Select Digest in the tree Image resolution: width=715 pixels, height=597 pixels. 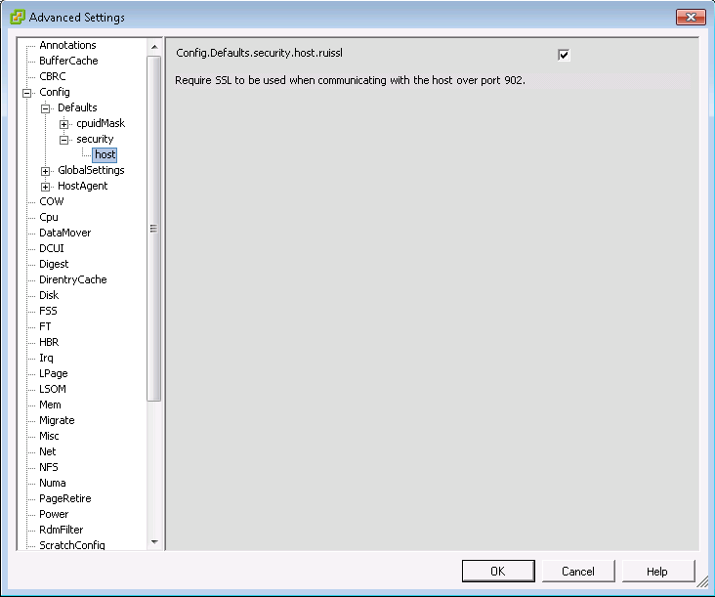54,264
